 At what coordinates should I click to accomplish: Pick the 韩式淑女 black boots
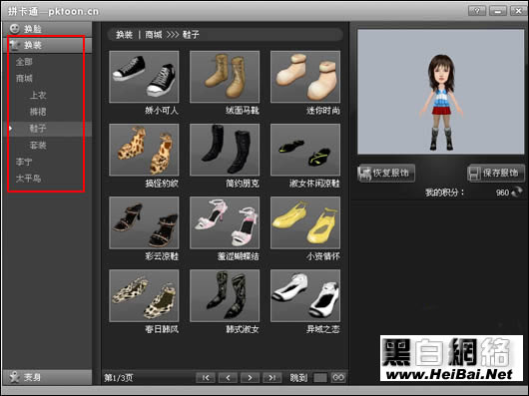[225, 295]
